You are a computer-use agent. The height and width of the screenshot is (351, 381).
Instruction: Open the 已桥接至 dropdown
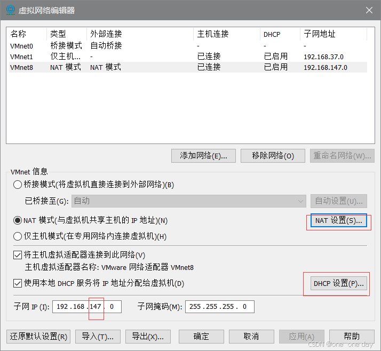click(x=188, y=201)
